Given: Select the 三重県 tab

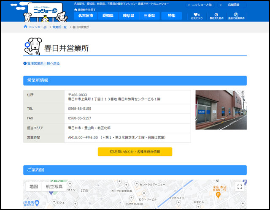Looking at the screenshot, I should pyautogui.click(x=149, y=16).
